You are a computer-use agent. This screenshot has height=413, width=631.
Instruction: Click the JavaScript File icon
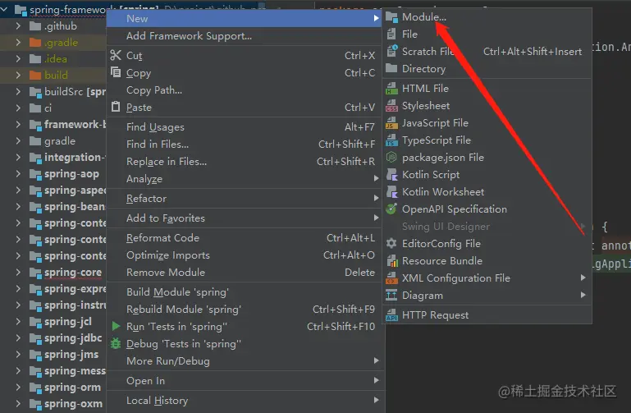(391, 123)
